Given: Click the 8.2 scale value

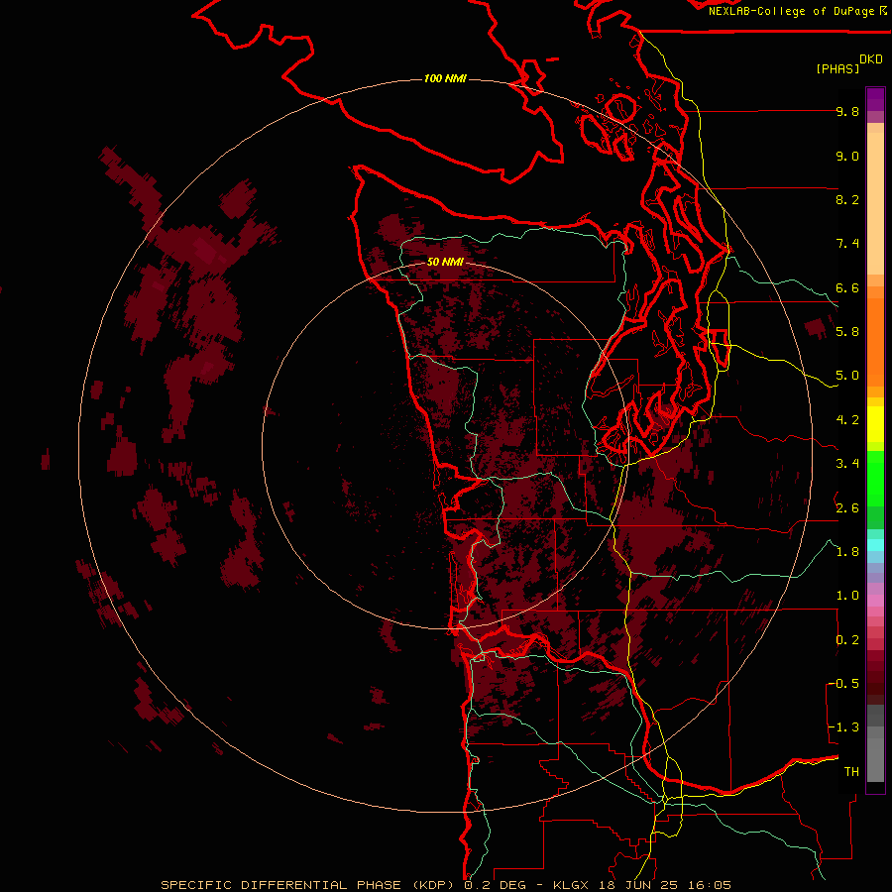Looking at the screenshot, I should point(847,199).
